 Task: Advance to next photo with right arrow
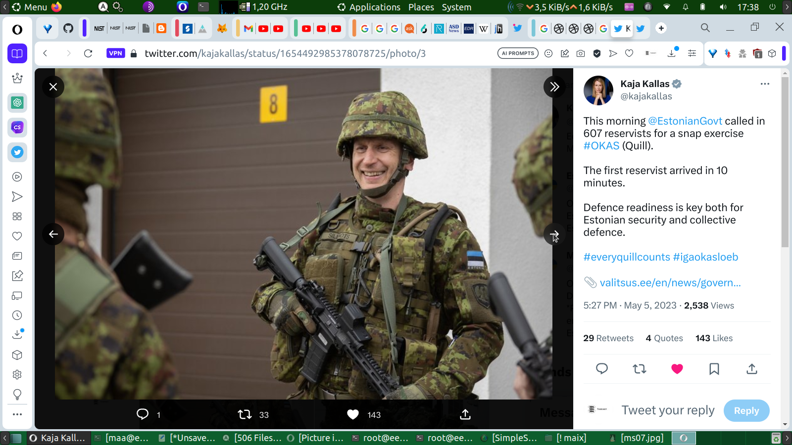[554, 234]
